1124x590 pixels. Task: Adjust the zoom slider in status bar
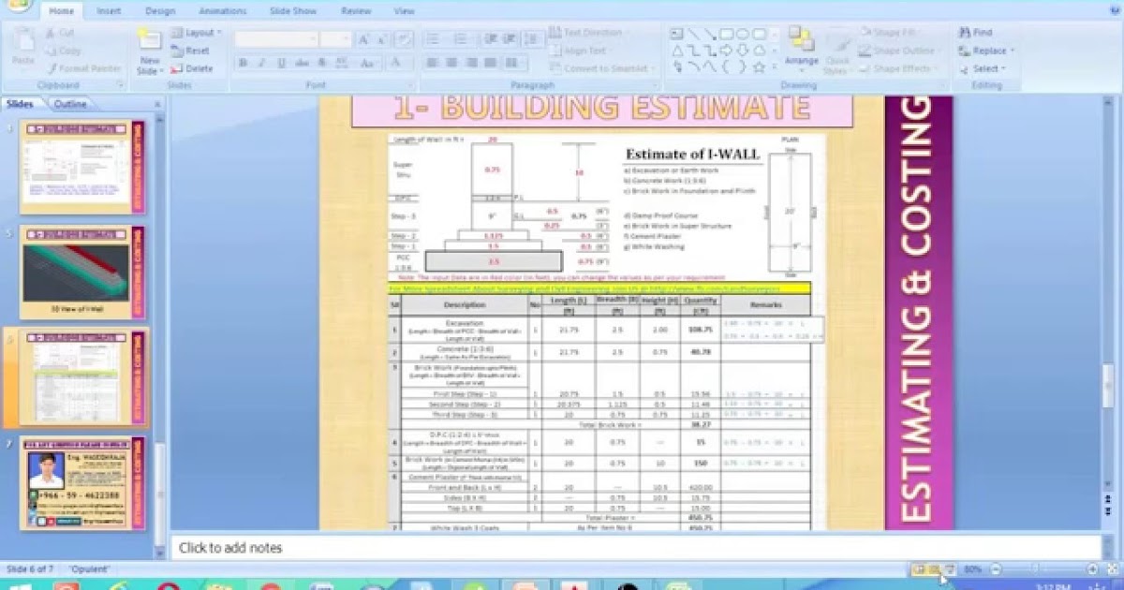pos(1035,568)
